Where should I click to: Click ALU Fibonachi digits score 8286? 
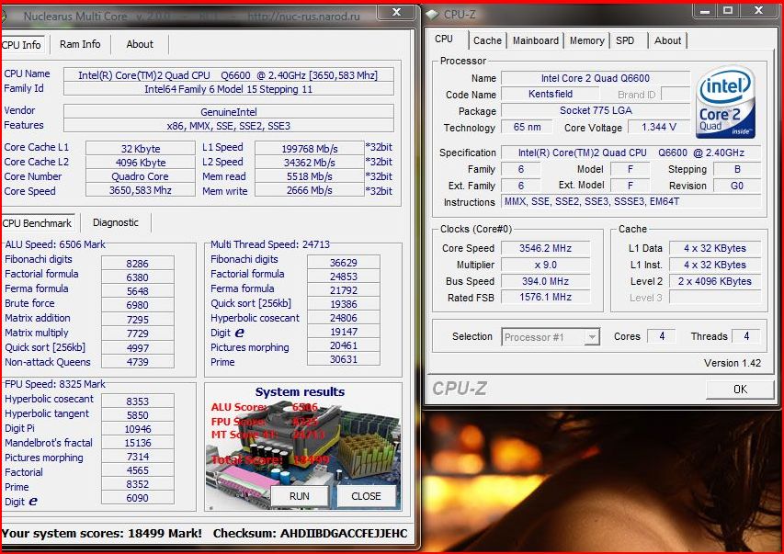coord(138,264)
